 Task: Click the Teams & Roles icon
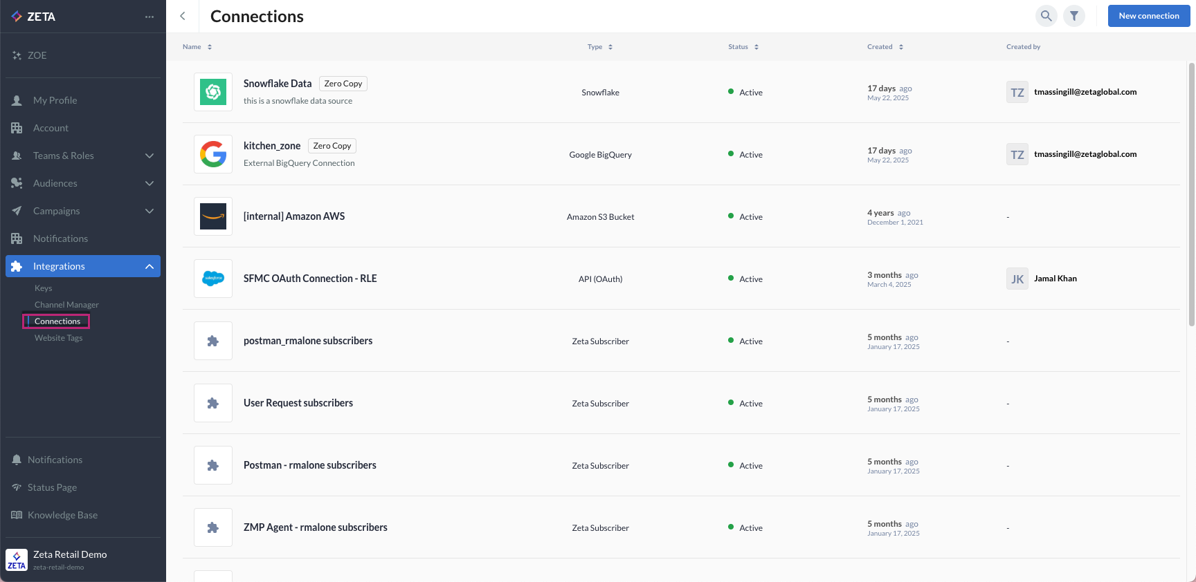pos(17,156)
